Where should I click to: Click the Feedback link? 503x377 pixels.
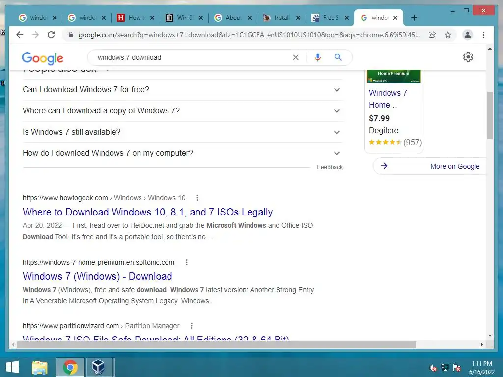tap(330, 167)
